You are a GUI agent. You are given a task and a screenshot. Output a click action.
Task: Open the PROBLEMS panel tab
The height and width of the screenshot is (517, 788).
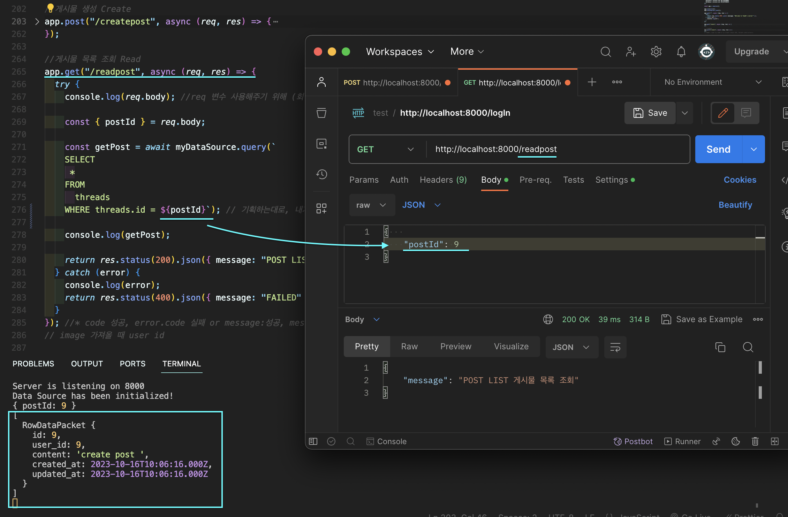tap(33, 364)
